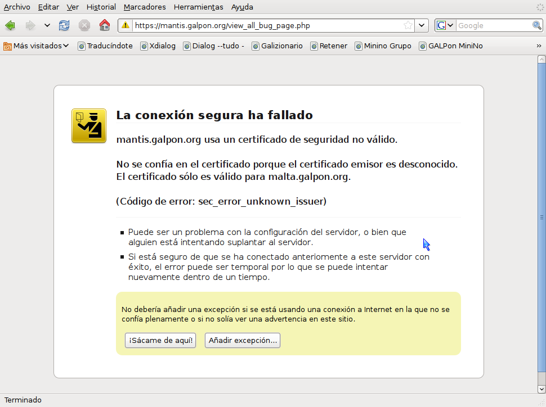Click the loading throbber activity icon
Viewport: 546px width, 407px height.
540,7
